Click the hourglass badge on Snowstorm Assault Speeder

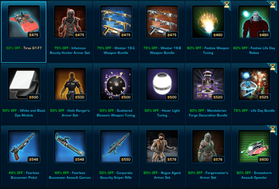(x=273, y=130)
